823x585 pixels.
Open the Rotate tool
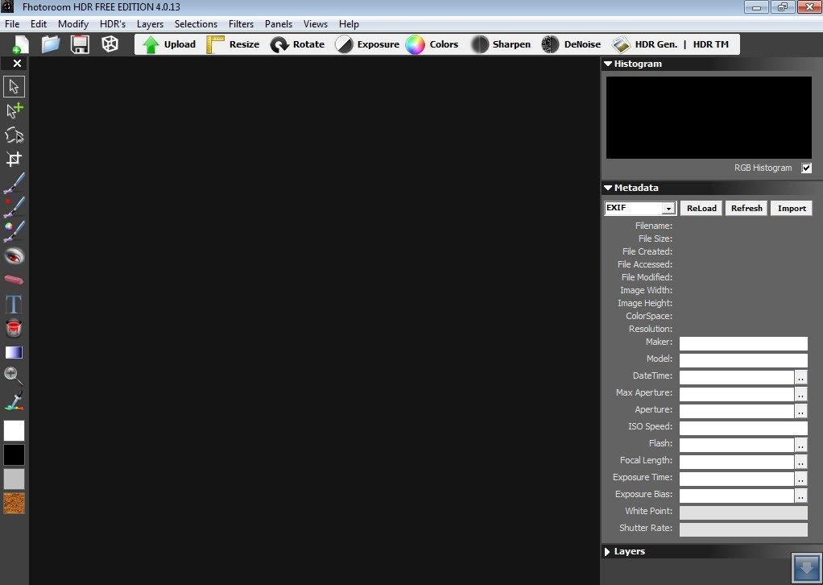coord(298,44)
